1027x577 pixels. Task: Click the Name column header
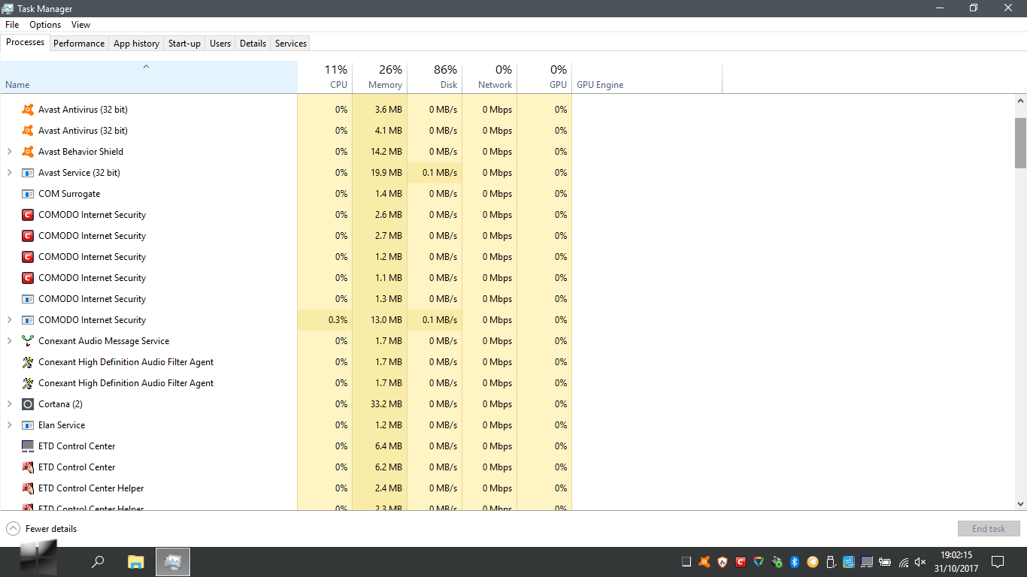pos(149,77)
